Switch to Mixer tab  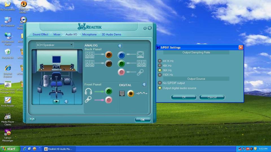[57, 34]
